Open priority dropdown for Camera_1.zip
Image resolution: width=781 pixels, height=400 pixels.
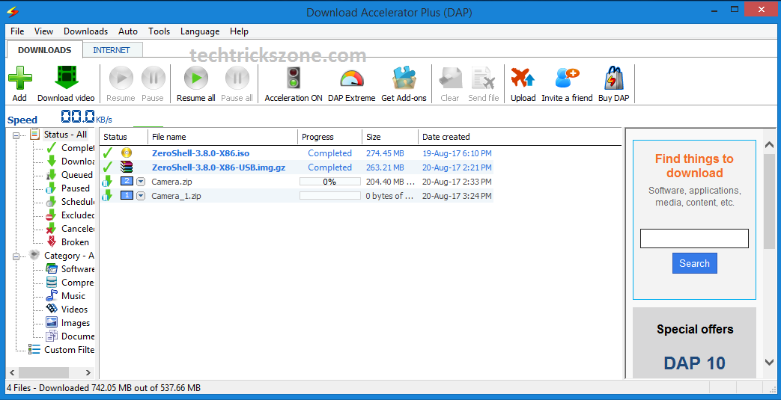point(141,196)
